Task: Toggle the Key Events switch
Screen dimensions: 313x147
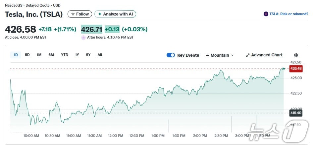Action: [x=171, y=55]
